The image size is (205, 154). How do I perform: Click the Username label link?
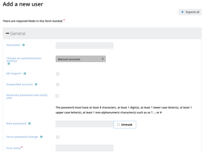pyautogui.click(x=13, y=45)
